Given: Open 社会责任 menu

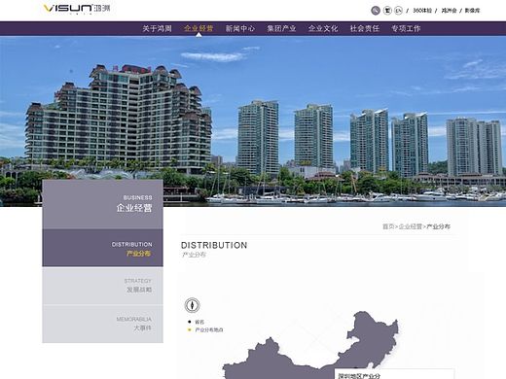Looking at the screenshot, I should 365,28.
